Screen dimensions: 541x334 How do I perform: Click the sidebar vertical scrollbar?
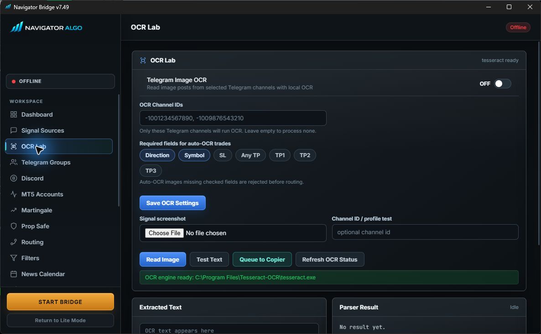click(x=119, y=150)
